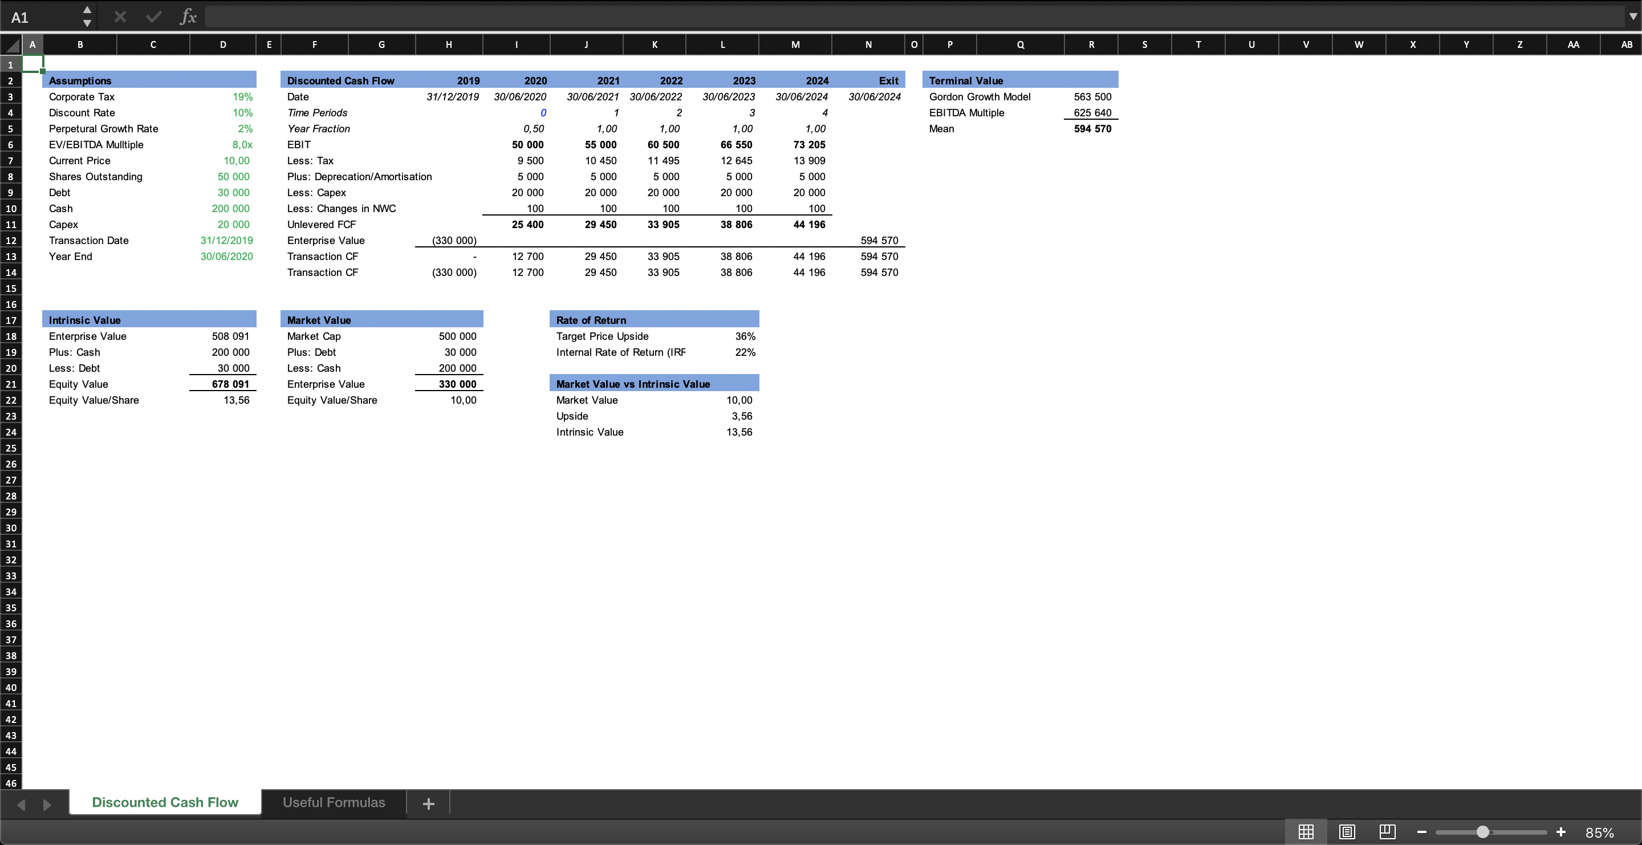
Task: Expand the formula bar dropdown arrow
Action: (x=1632, y=16)
